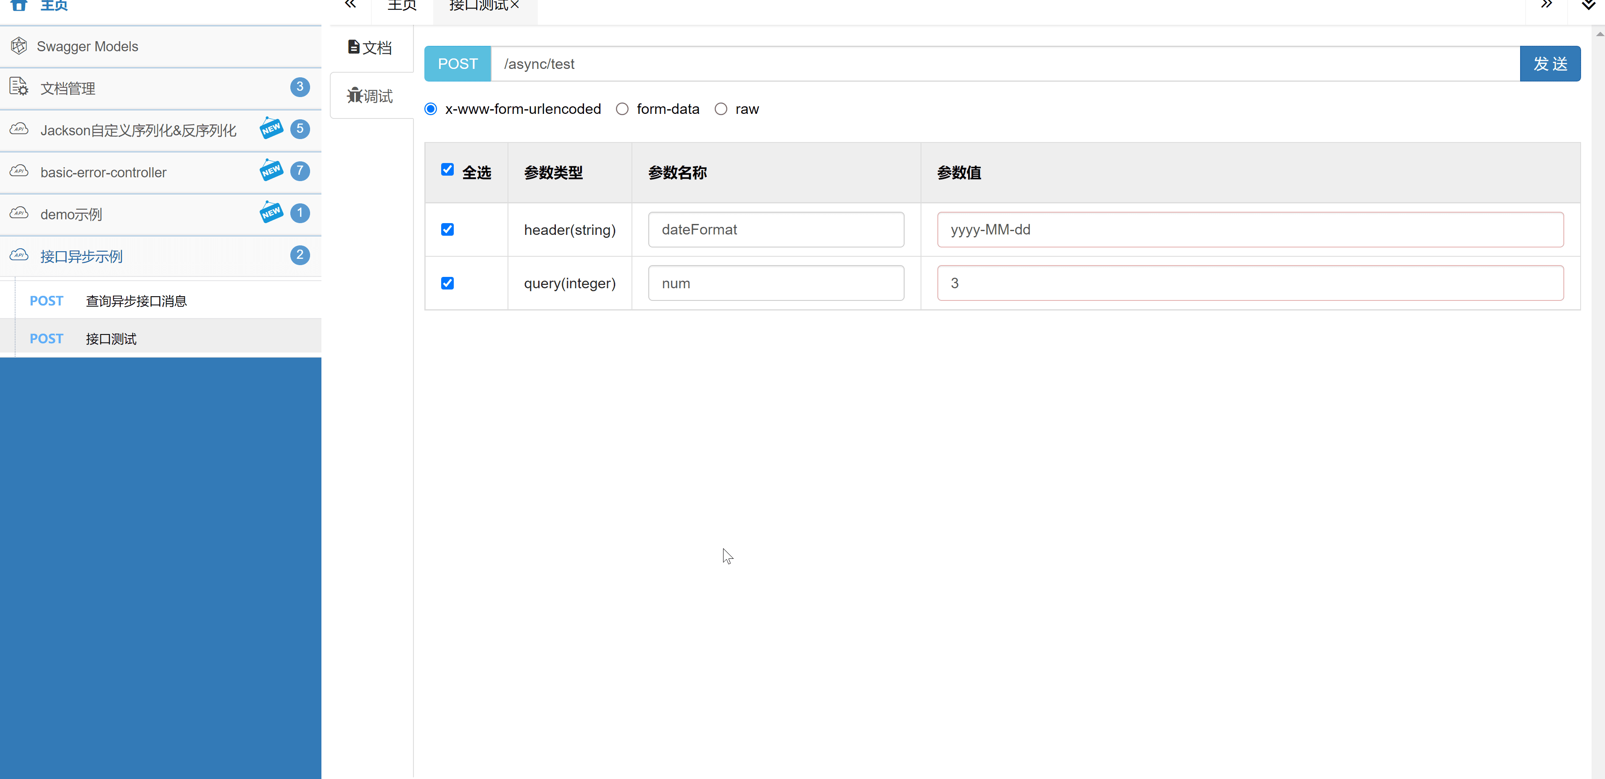Expand the demo示例 group
1605x779 pixels.
(x=161, y=214)
